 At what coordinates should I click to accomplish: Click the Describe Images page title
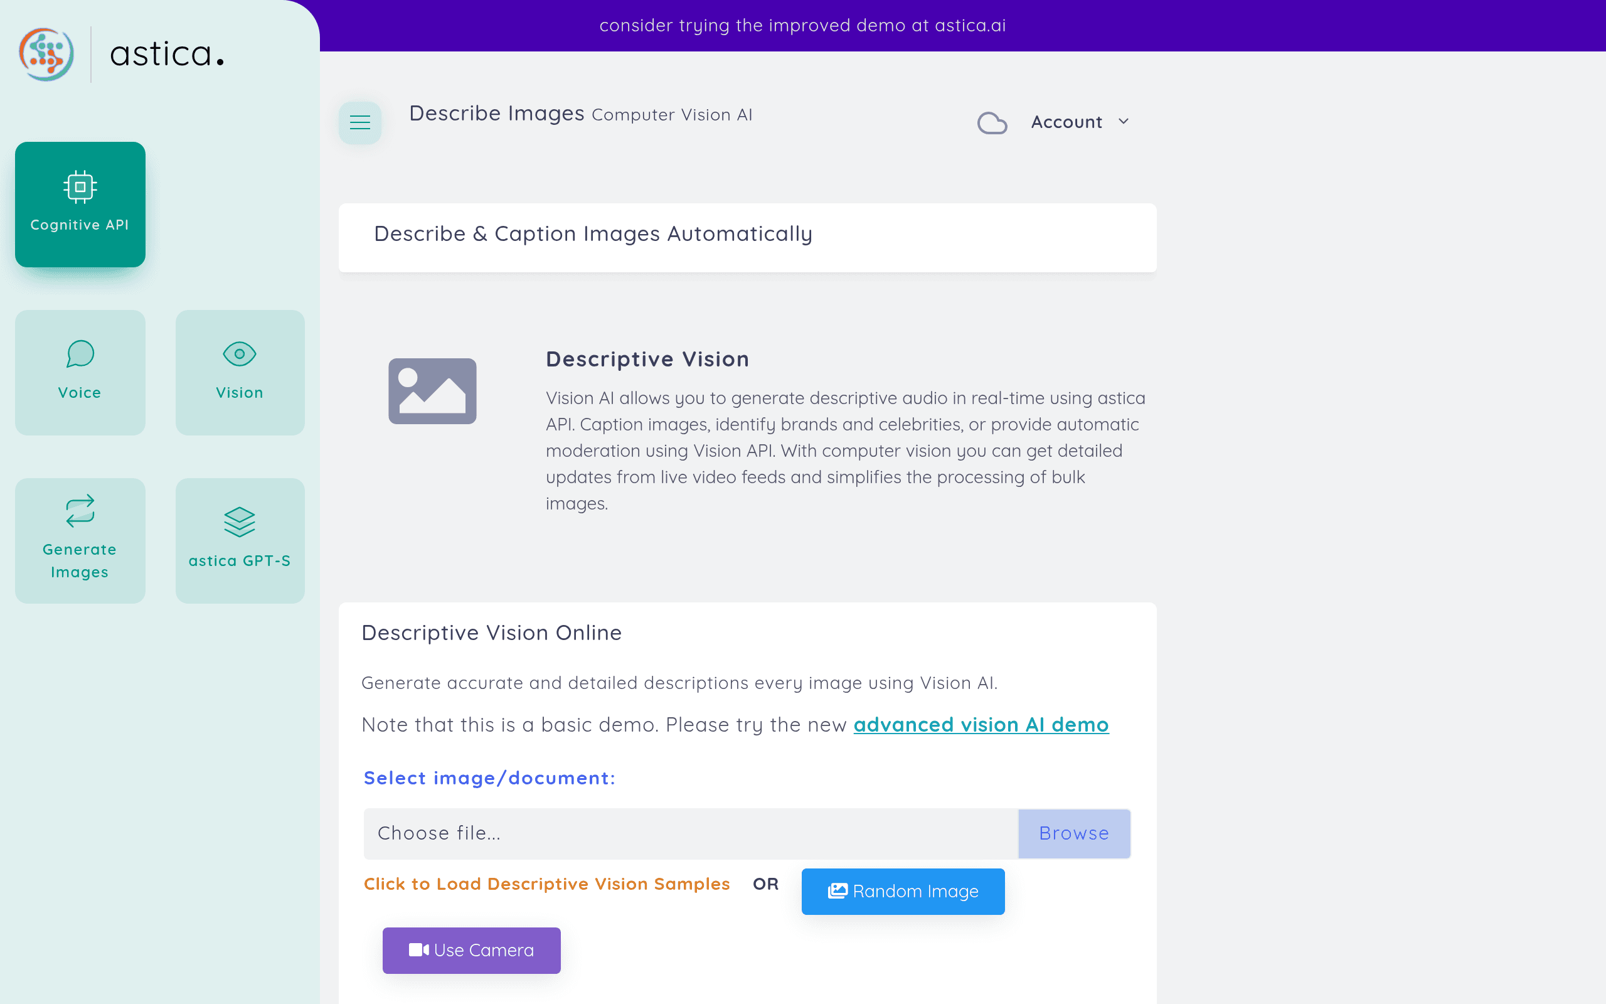496,114
